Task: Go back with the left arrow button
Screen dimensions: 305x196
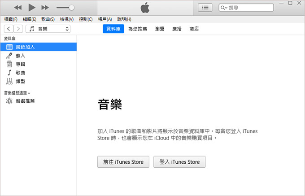Action: tap(9, 29)
